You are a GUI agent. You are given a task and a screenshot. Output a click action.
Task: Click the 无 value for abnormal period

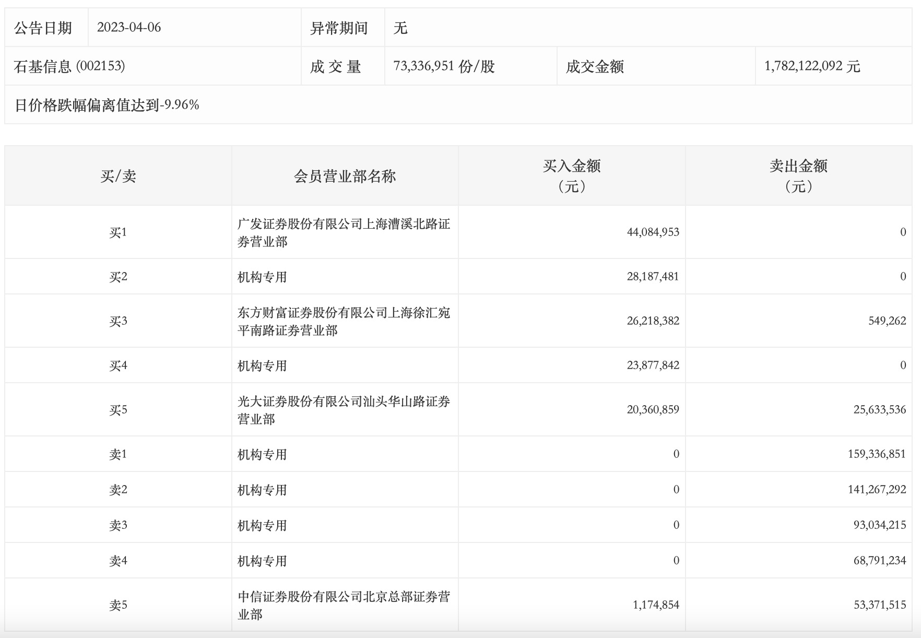point(400,28)
